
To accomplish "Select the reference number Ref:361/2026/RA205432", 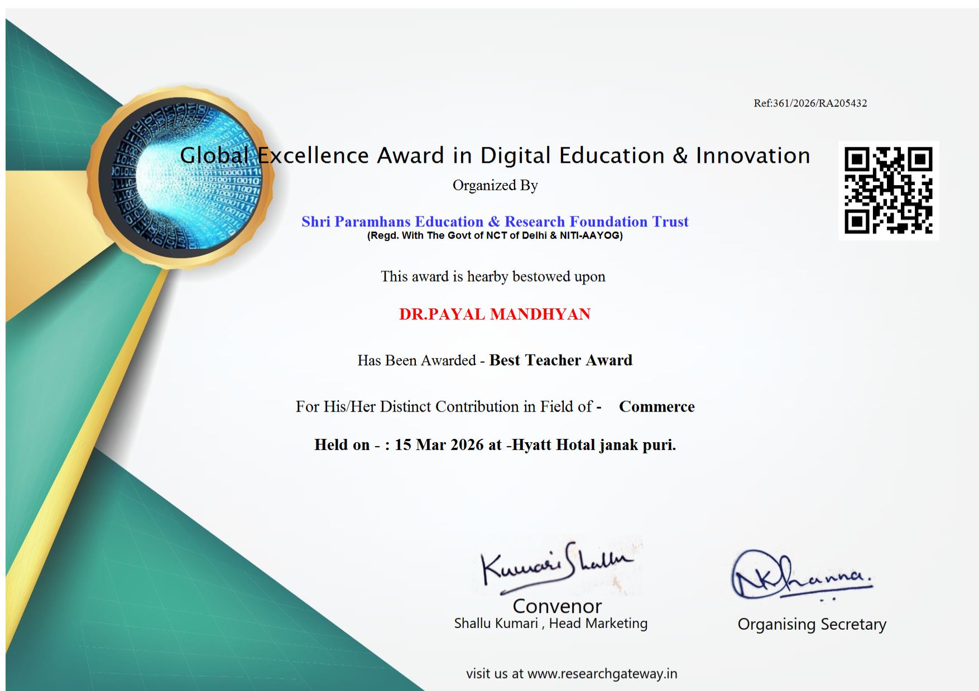I will tap(810, 103).
